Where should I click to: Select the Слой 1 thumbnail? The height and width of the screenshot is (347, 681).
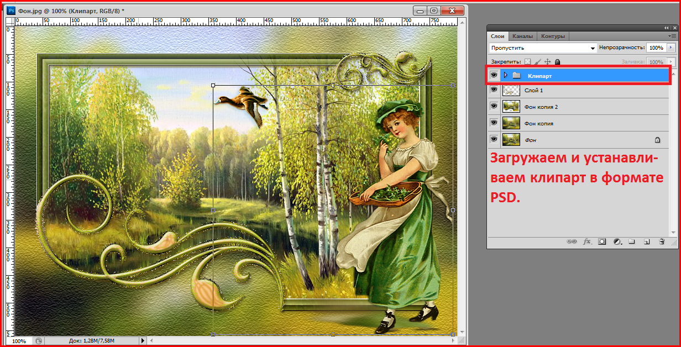coord(510,90)
